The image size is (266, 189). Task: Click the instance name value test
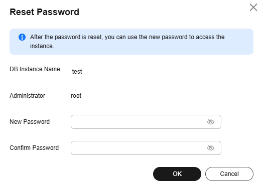77,72
